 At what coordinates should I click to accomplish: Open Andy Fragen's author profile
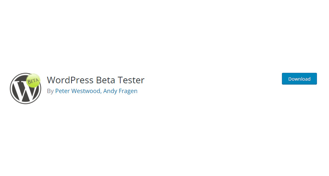tap(120, 91)
